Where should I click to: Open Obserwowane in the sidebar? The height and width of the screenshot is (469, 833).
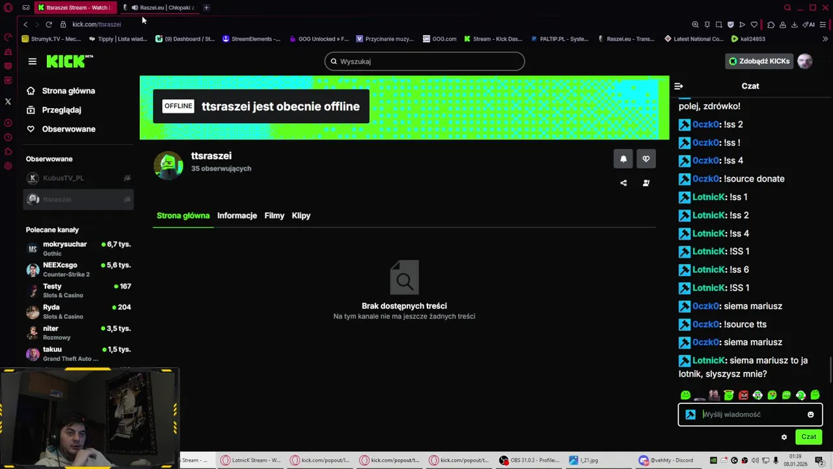[x=61, y=129]
